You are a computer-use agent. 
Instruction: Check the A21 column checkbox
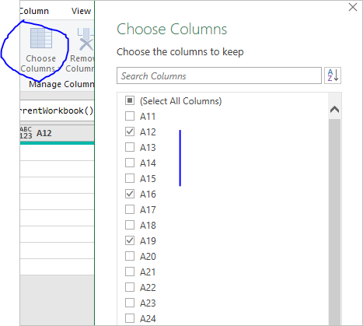coord(130,272)
